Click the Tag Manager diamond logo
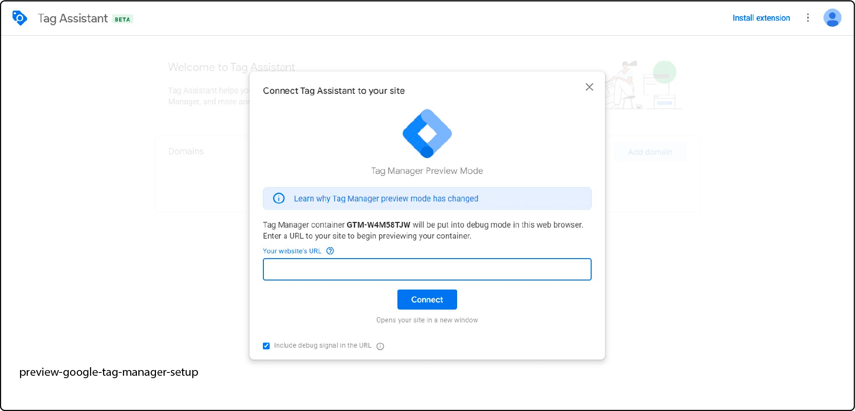The width and height of the screenshot is (855, 411). point(427,133)
